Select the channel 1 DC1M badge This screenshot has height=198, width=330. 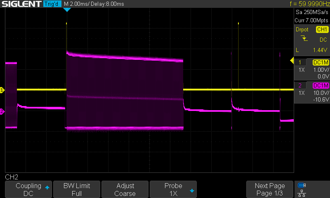click(x=321, y=62)
